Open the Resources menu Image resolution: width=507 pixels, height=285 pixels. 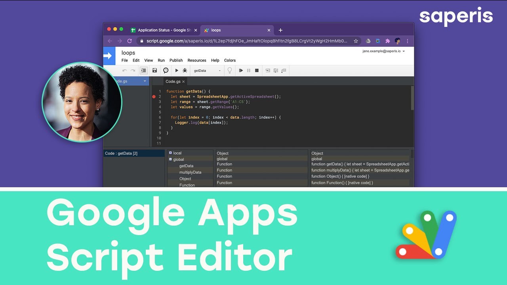coord(197,61)
